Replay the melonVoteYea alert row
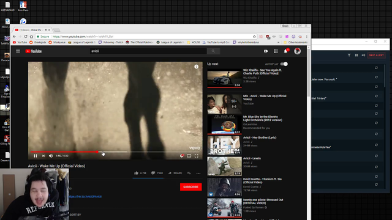 coord(376,145)
